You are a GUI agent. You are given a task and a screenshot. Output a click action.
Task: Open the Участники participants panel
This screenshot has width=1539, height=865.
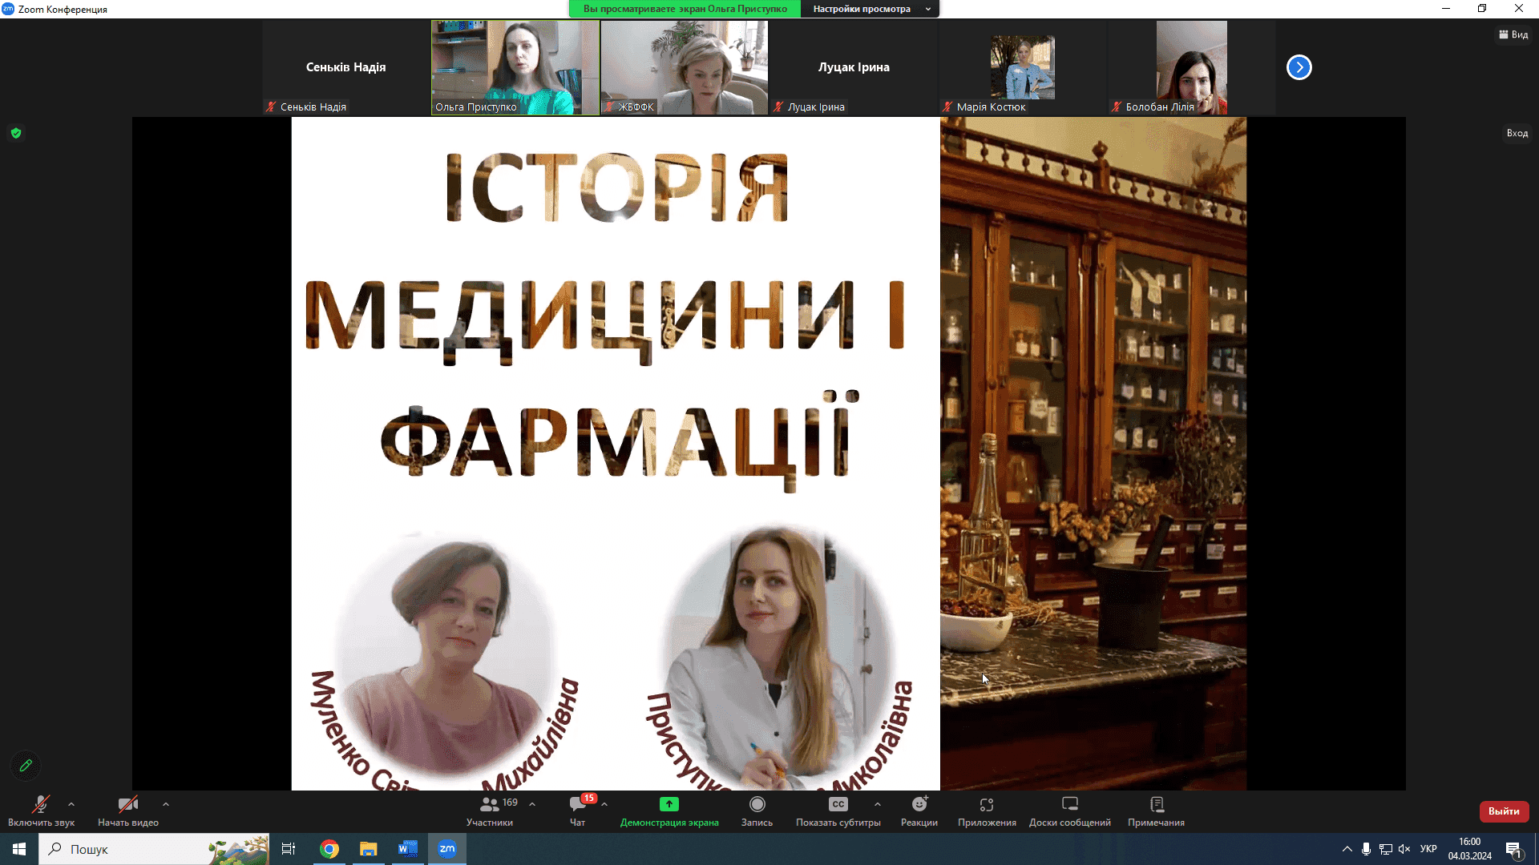[x=490, y=811]
